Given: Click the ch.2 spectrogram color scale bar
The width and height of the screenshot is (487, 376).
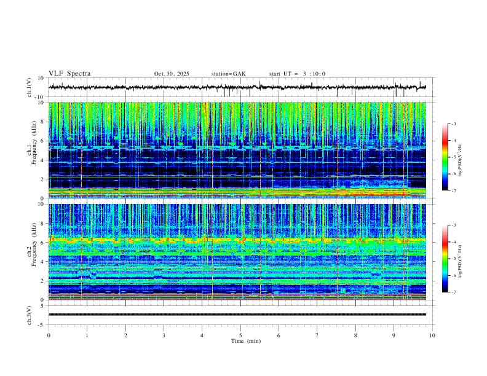Looking at the screenshot, I should 445,259.
